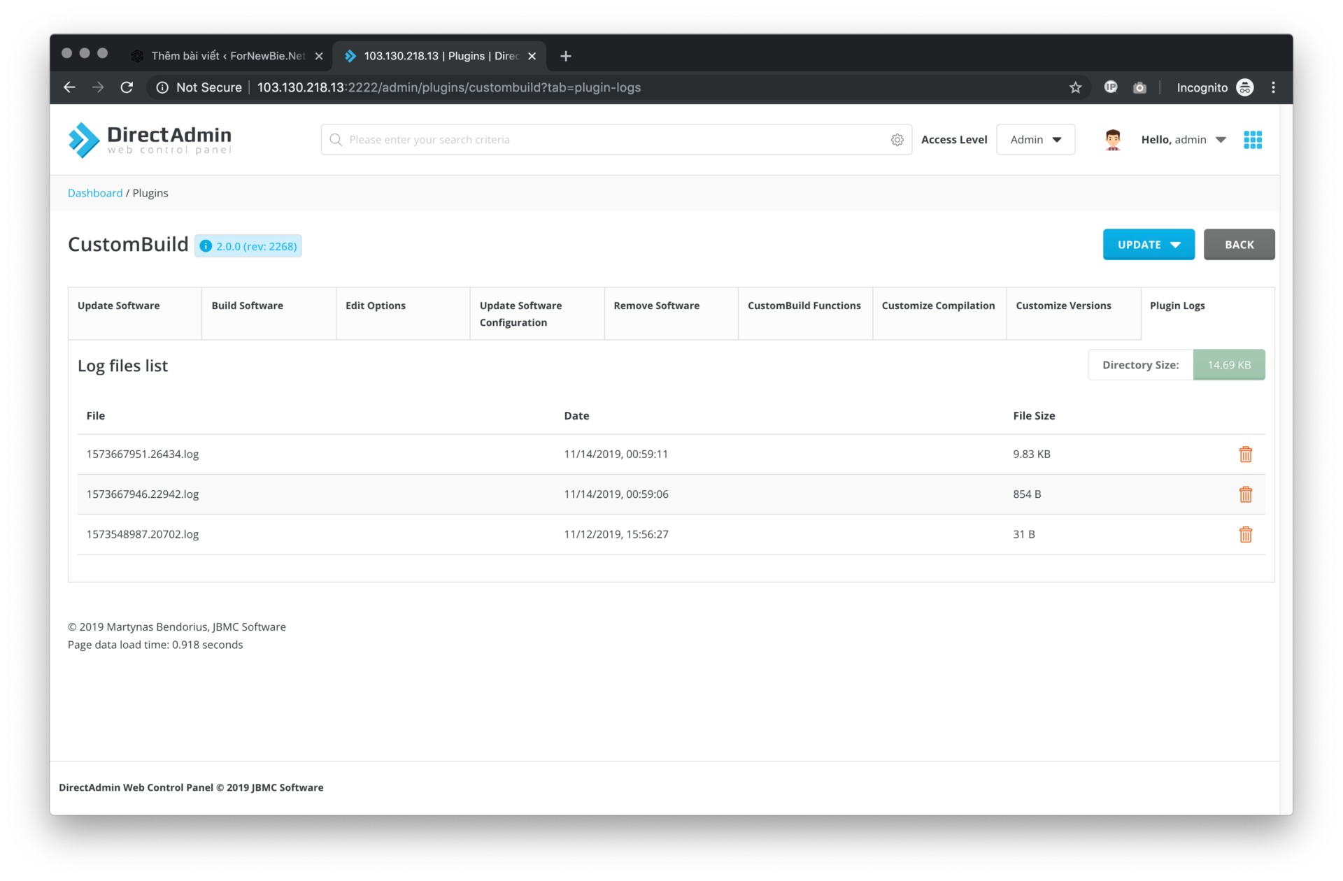Click the Not Secure info icon
1343x881 pixels.
pos(162,87)
